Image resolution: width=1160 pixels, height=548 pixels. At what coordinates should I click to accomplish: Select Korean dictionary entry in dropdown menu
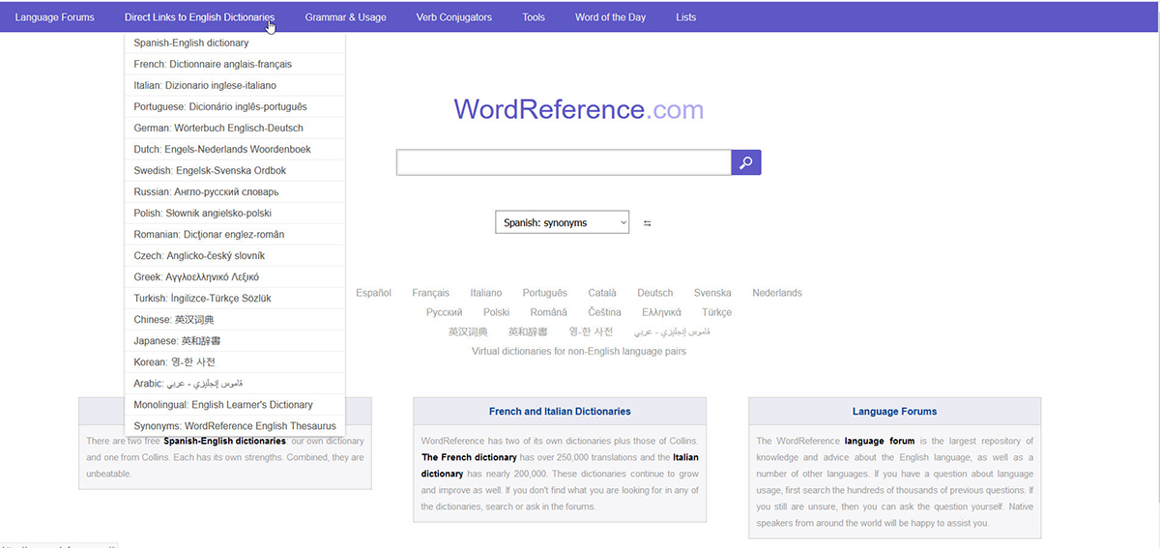(x=235, y=361)
